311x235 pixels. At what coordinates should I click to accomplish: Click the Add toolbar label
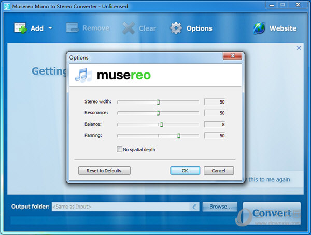coord(37,28)
